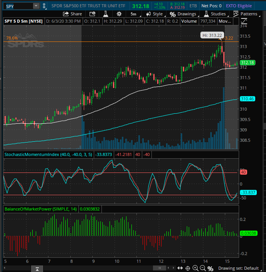266x272 pixels.
Task: Click the symbol link clipboard icon
Action: click(x=44, y=6)
